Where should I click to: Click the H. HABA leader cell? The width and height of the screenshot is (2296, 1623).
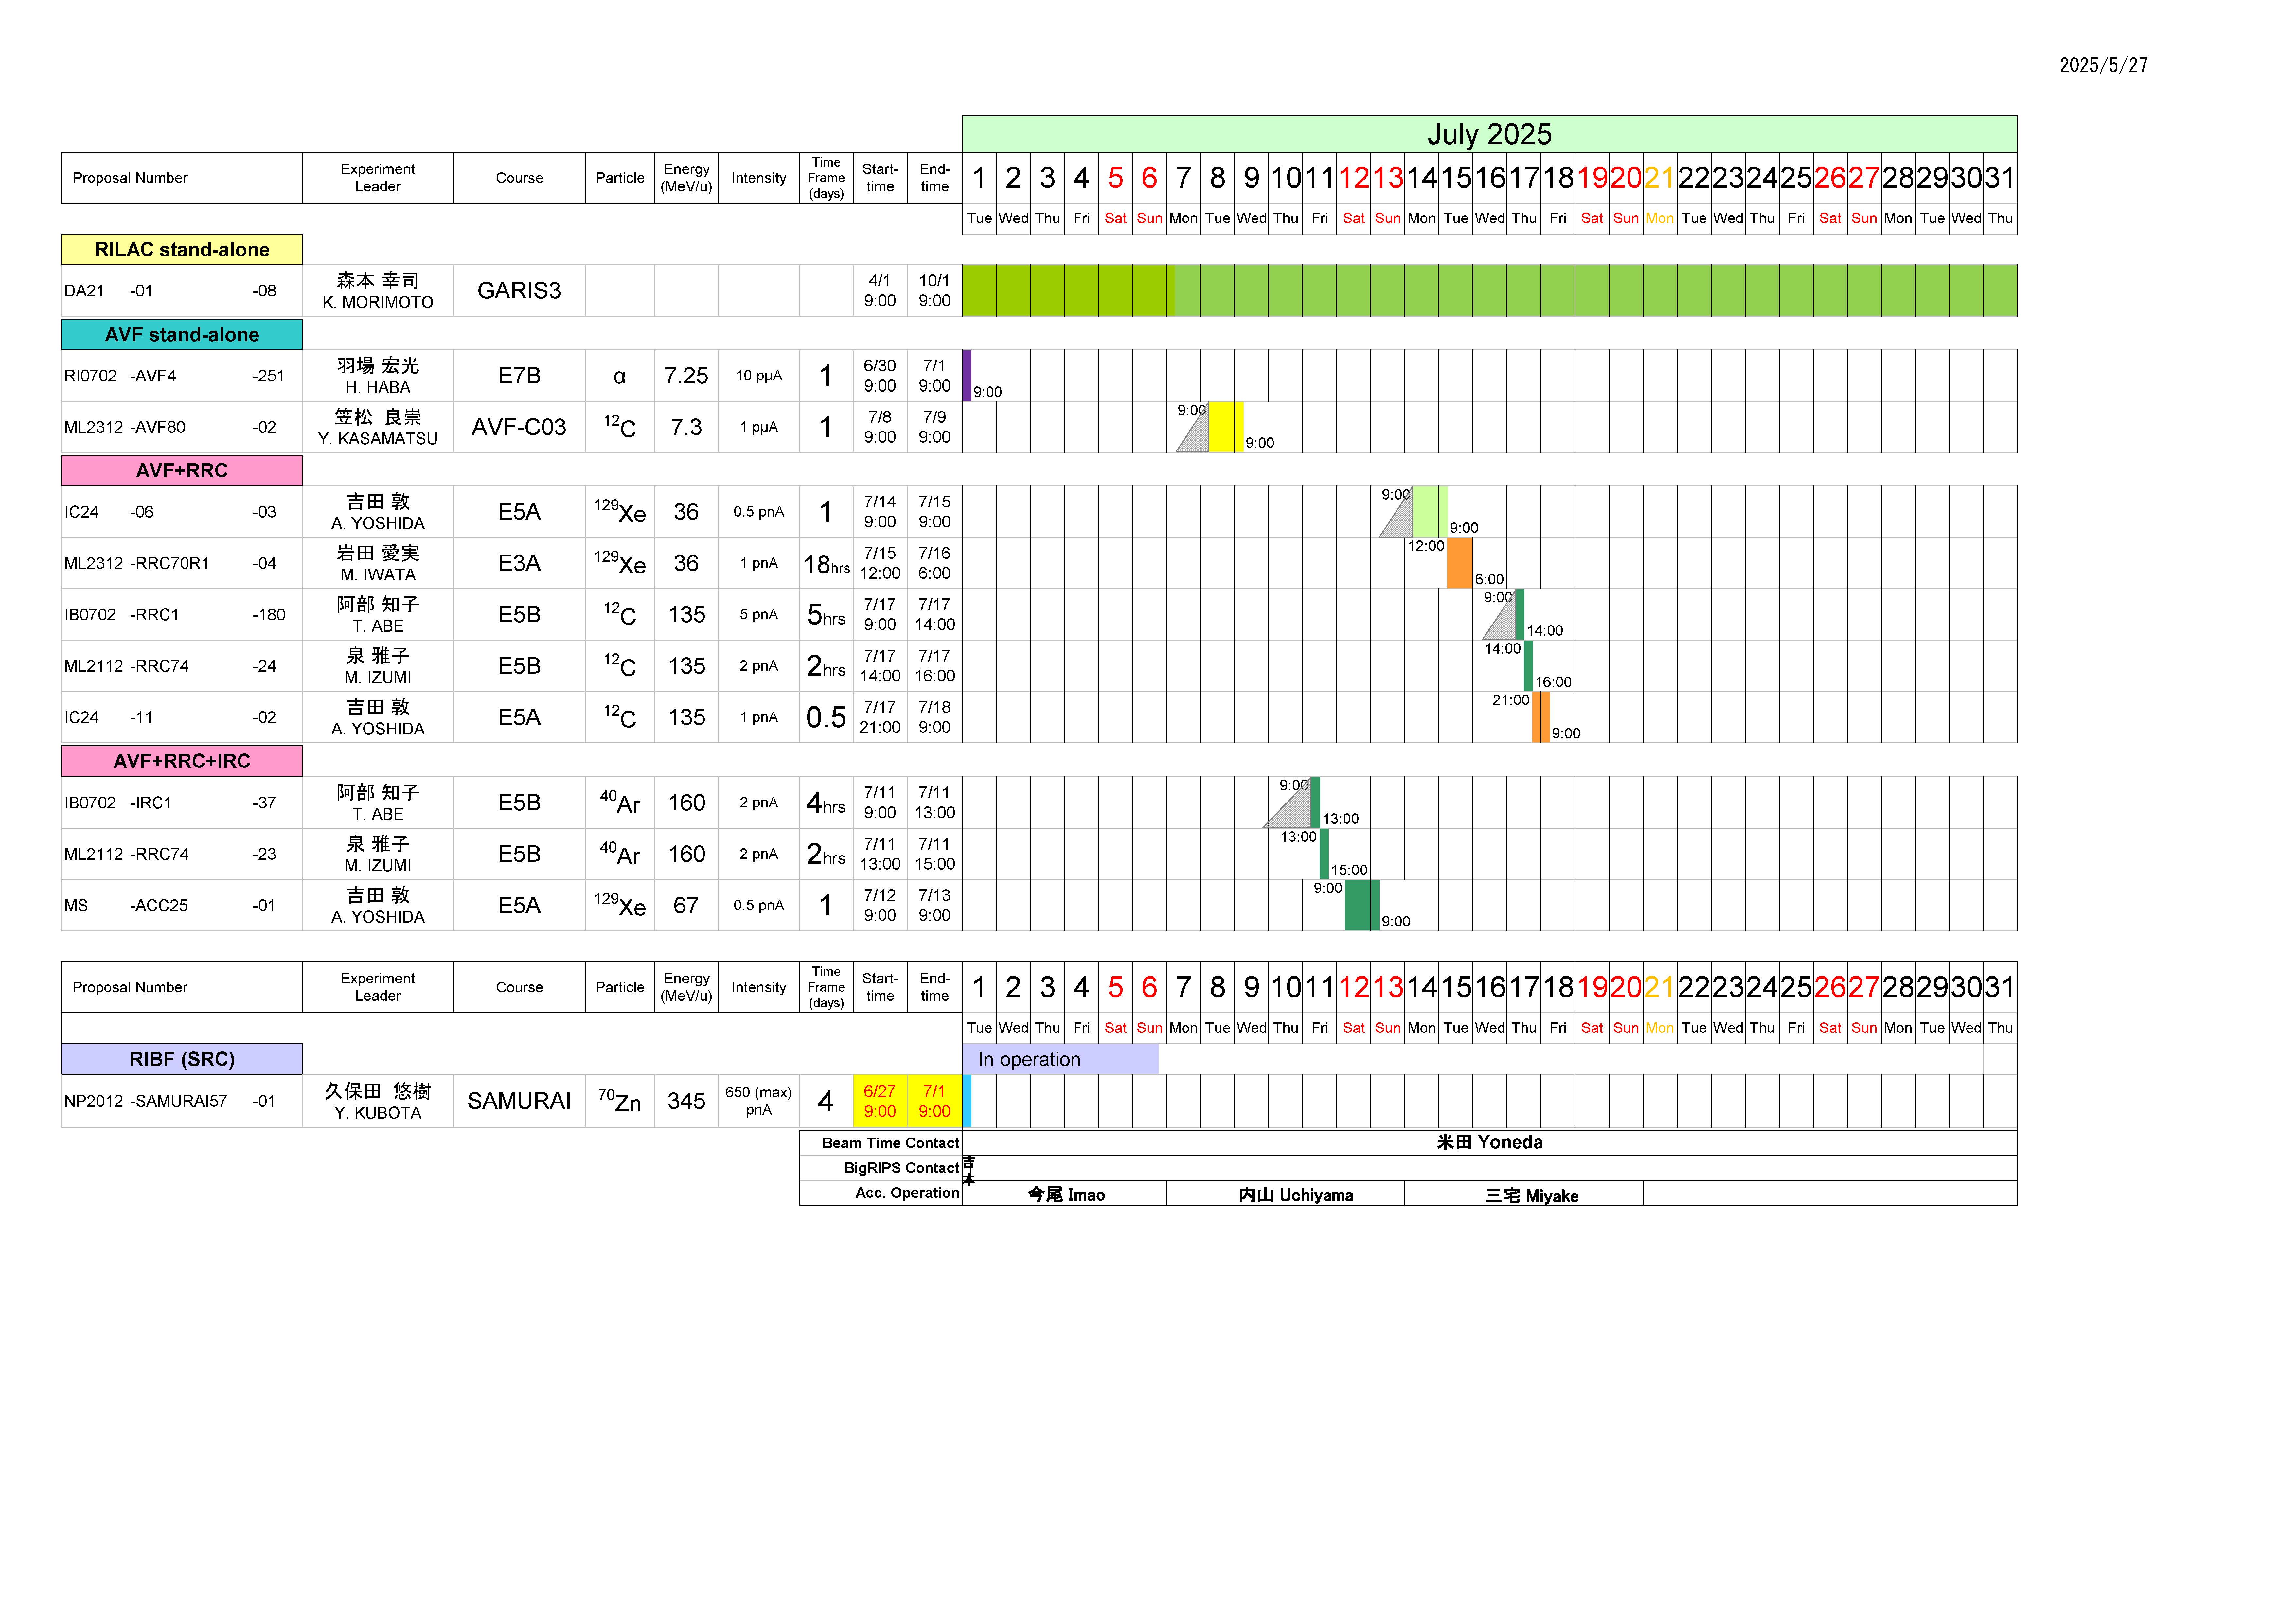click(x=378, y=376)
